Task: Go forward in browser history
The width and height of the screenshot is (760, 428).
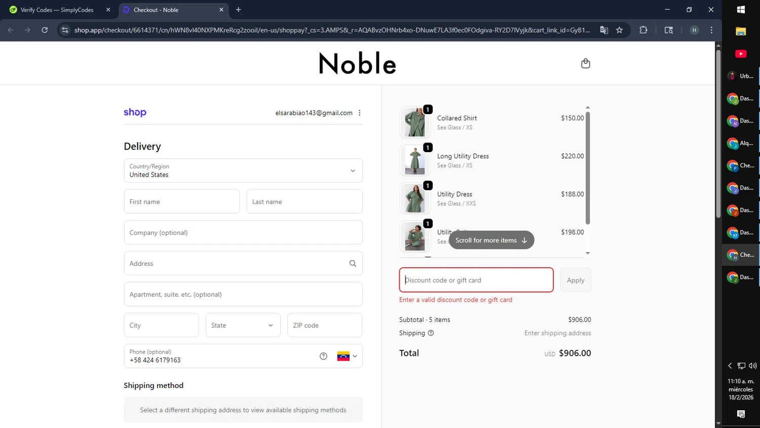Action: (27, 30)
